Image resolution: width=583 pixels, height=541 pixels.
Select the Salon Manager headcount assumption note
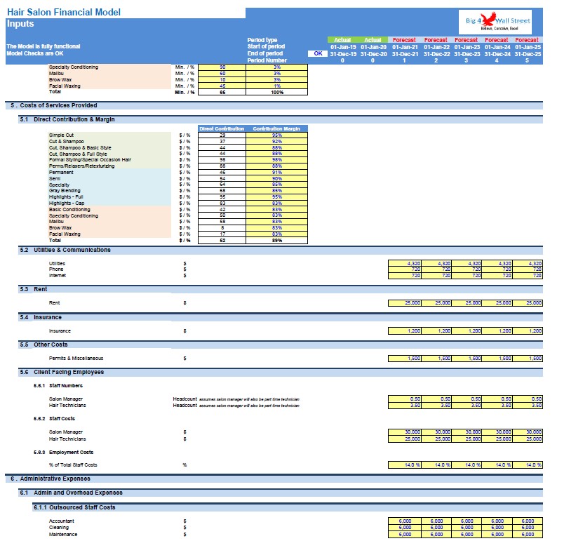[x=249, y=399]
